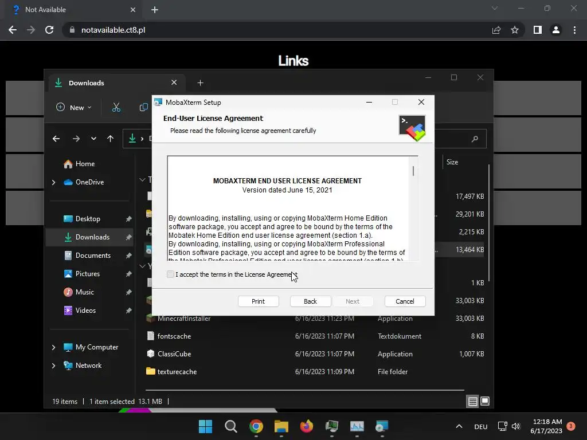Add a new tab in File Explorer
The height and width of the screenshot is (440, 587).
(x=200, y=82)
